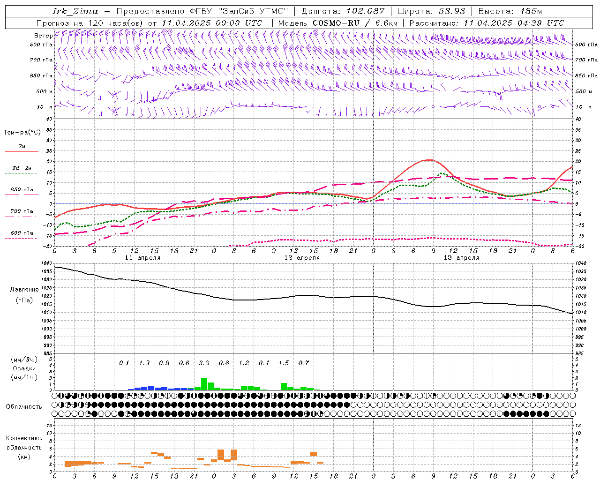Screen dimensions: 600x480
Task: Click the "(мм/1ч.)" hourly precipitation unit label
Action: (24, 377)
